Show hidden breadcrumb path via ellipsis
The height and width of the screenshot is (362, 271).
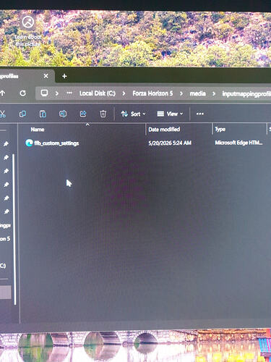69,93
